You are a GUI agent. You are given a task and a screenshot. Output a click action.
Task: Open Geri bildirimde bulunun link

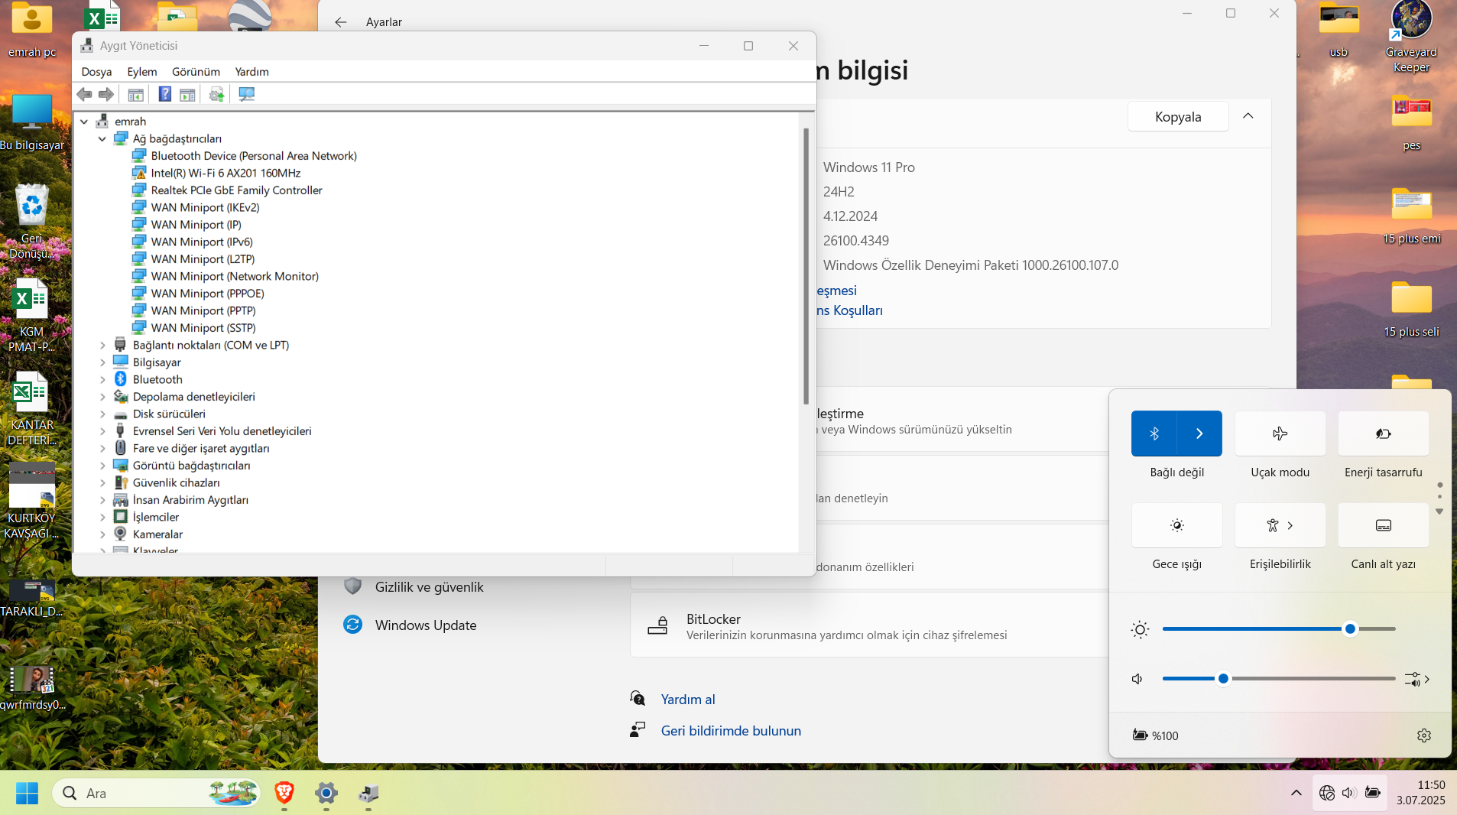(x=731, y=731)
